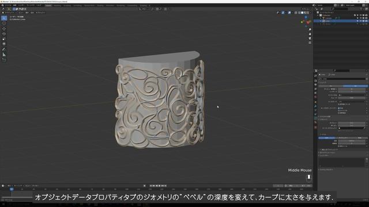The image size is (369, 207).
Task: Open the Edit menu
Action: coord(14,5)
